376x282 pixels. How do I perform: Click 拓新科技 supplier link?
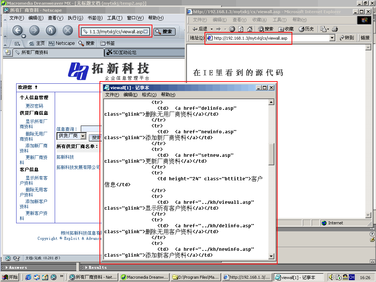point(65,157)
